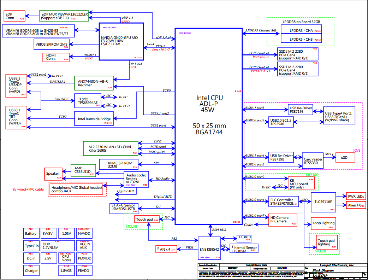
Task: Select the Intel Burnside Bridge block
Action: 94,118
